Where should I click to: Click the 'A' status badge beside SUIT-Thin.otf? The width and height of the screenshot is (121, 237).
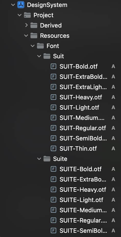point(113,149)
